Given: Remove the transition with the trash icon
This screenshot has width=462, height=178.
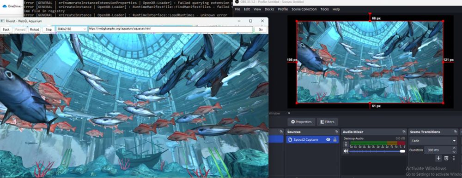Looking at the screenshot, I should (x=446, y=158).
